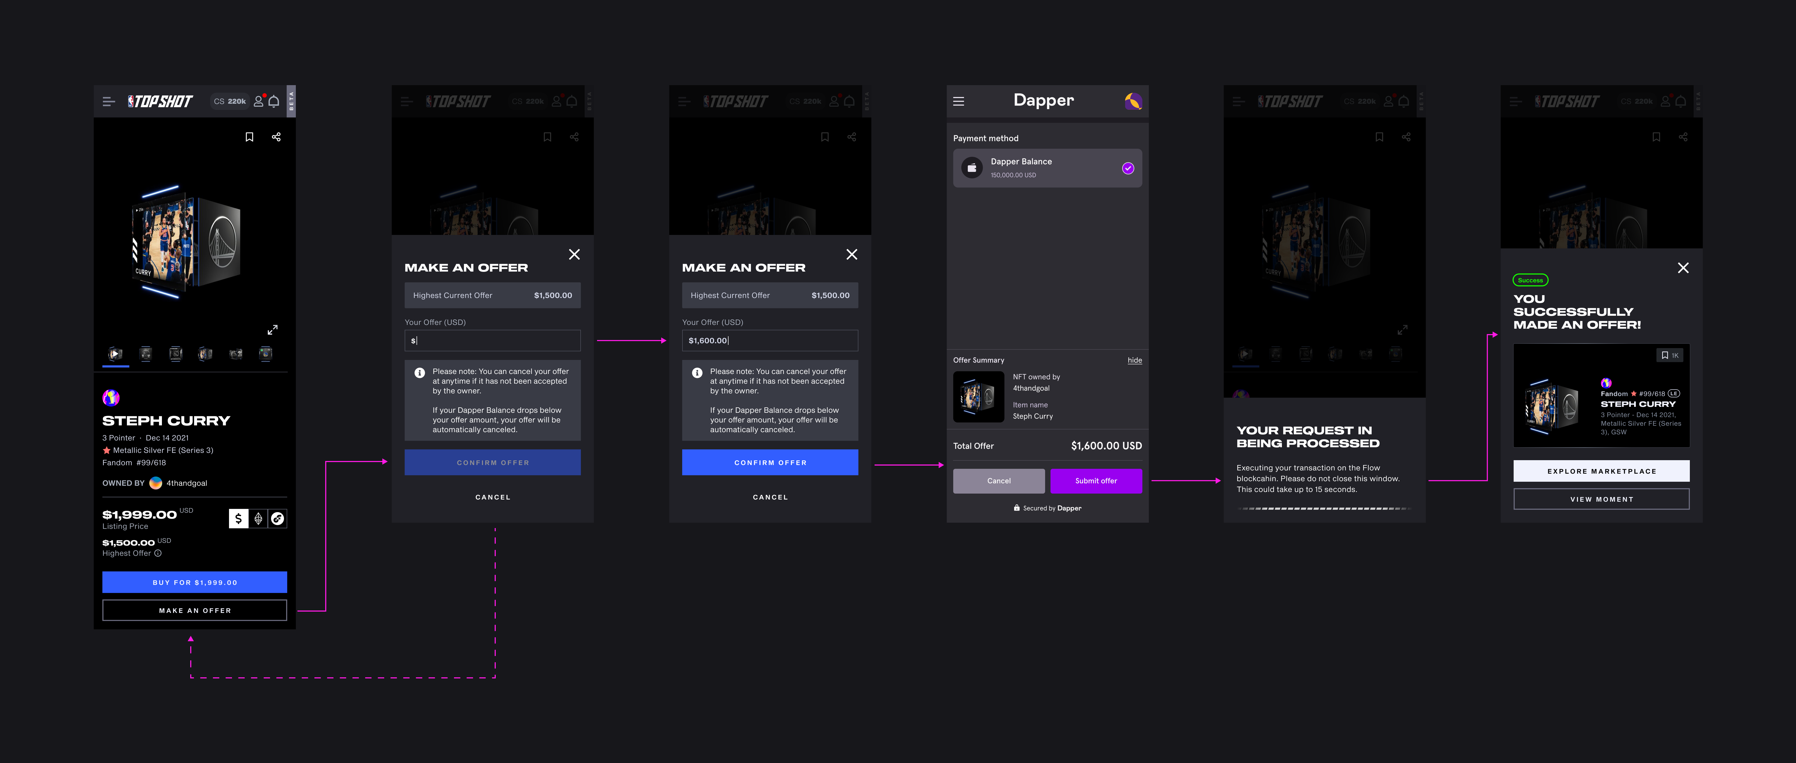Click the Highest Offer info icon
Viewport: 1796px width, 763px height.
pyautogui.click(x=158, y=553)
